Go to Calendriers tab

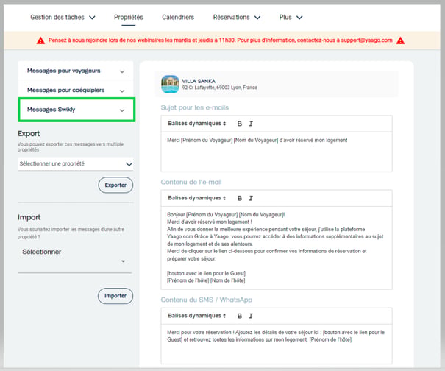pyautogui.click(x=178, y=18)
